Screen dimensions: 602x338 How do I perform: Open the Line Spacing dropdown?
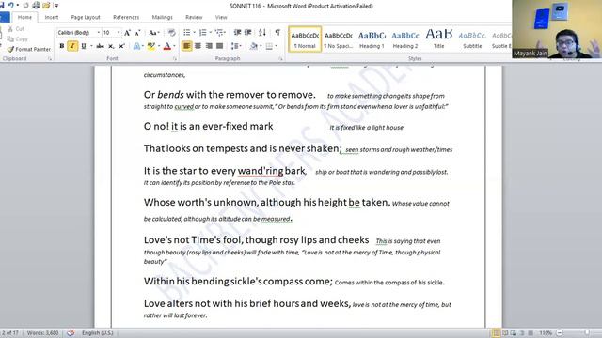(235, 46)
